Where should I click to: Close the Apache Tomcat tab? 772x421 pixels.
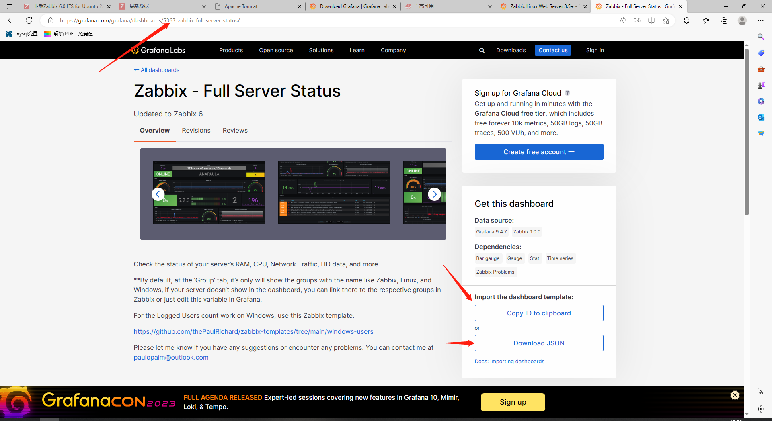[x=299, y=6]
